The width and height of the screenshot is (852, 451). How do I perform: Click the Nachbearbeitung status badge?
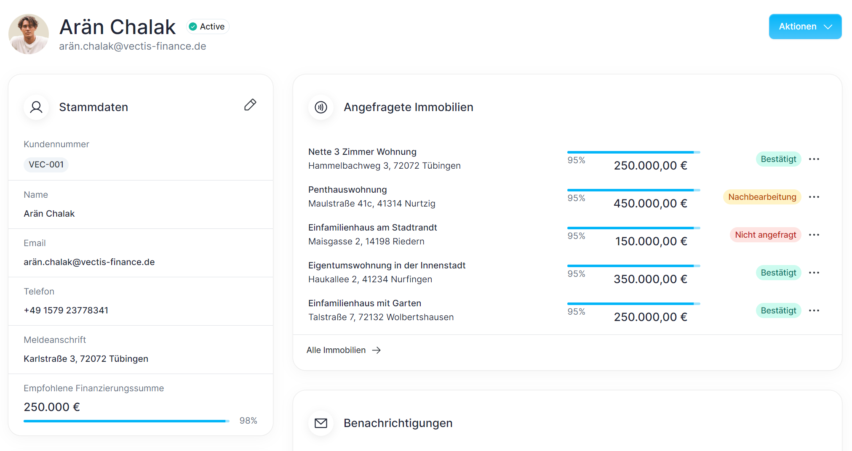762,197
